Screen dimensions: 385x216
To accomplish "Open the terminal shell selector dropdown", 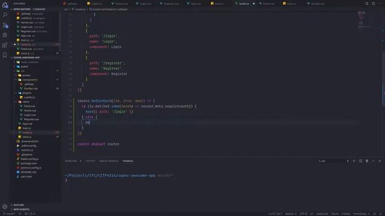I will click(333, 161).
